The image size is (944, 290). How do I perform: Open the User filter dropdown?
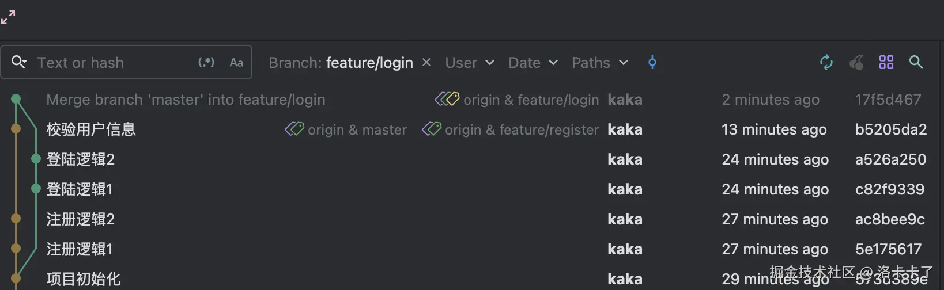[x=469, y=63]
